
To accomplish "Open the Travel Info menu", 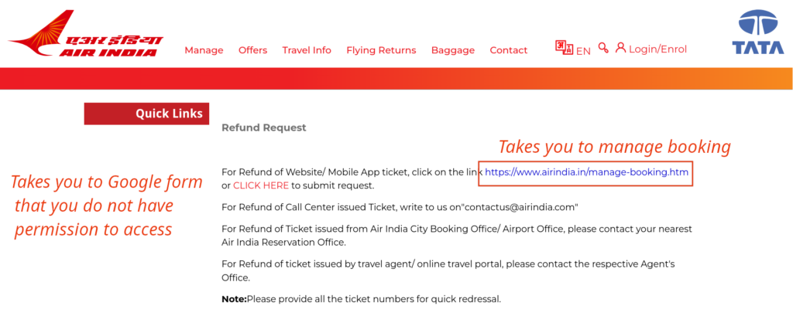I will click(x=307, y=50).
